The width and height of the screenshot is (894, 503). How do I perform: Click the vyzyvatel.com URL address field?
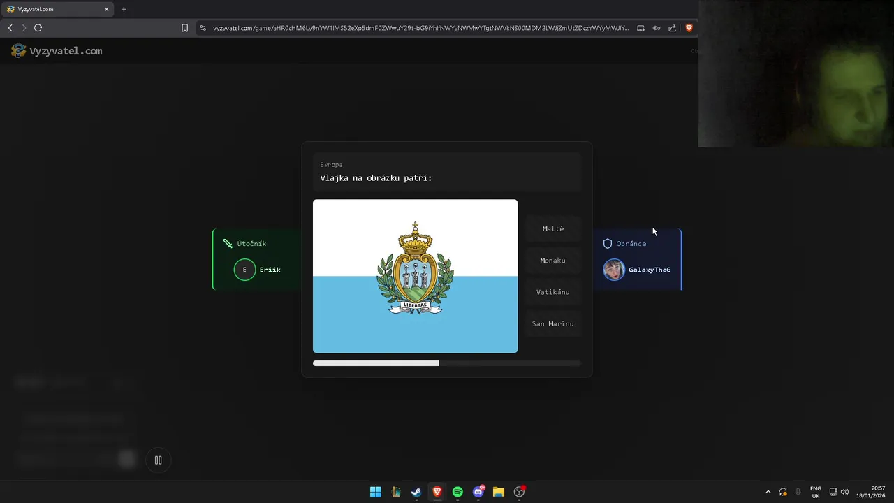pos(420,28)
